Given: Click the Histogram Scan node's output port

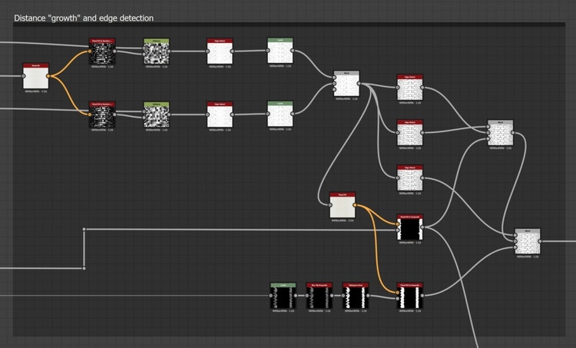Looking at the screenshot, I should coord(368,296).
